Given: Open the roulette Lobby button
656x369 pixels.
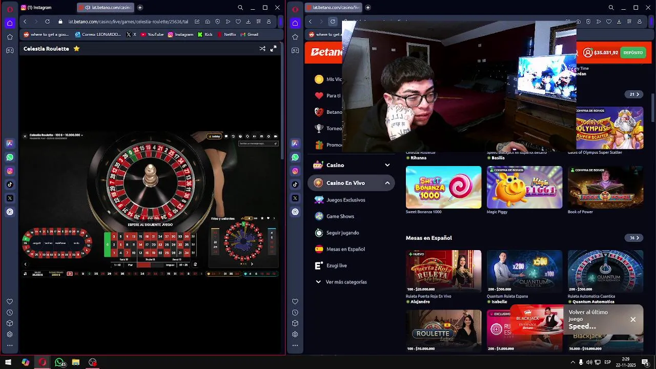Looking at the screenshot, I should [214, 136].
